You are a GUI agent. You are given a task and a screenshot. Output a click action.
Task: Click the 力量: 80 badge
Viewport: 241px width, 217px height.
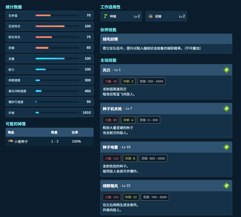pyautogui.click(x=111, y=120)
